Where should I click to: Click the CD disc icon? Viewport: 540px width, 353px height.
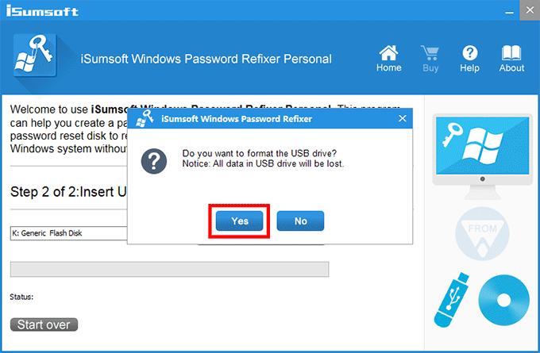(x=503, y=300)
